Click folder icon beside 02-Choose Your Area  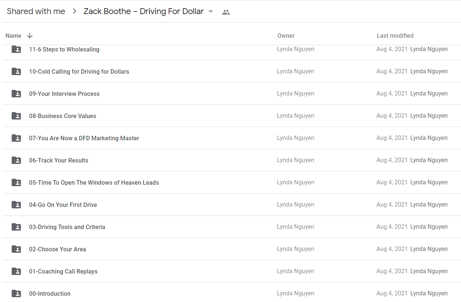[x=16, y=249]
